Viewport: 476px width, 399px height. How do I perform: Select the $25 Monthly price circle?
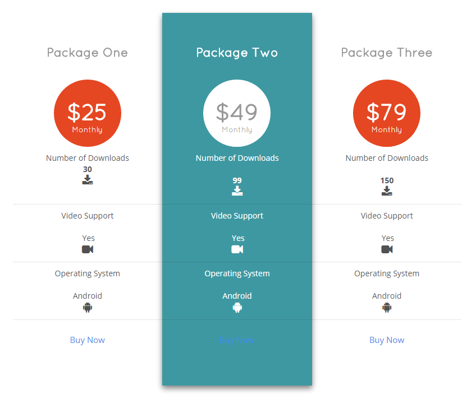(88, 113)
